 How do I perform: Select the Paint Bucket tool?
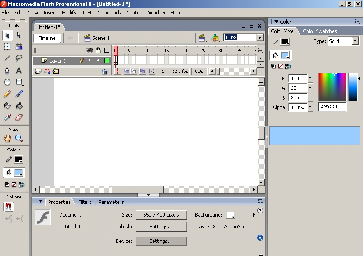tap(19, 106)
